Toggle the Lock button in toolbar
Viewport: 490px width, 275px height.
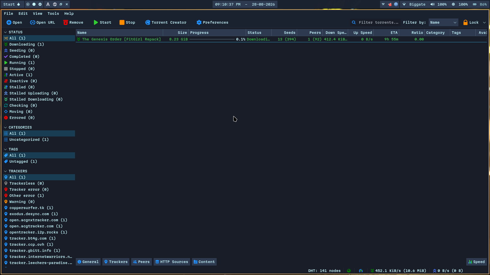(x=471, y=22)
